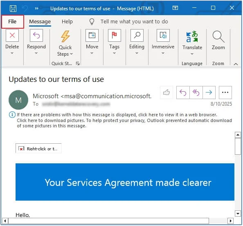The image size is (243, 226).
Task: Click the Reply All double-arrow button
Action: click(196, 93)
